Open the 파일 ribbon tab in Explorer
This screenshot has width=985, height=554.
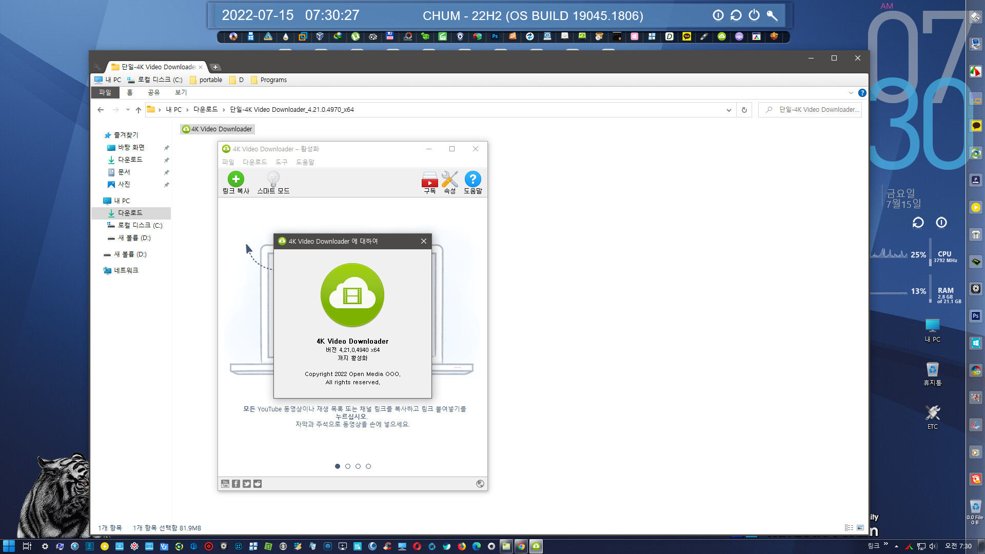(105, 92)
